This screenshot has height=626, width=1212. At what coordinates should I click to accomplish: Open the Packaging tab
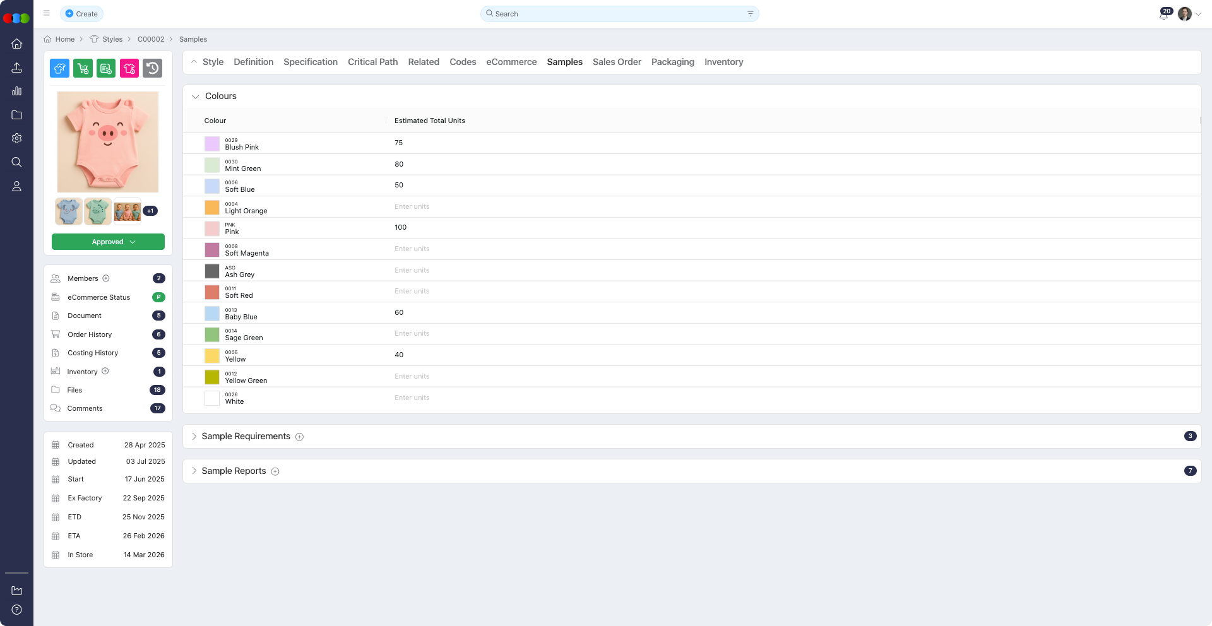coord(672,62)
